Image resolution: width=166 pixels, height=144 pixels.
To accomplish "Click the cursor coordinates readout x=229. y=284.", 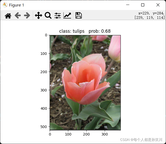I will pos(151,13).
